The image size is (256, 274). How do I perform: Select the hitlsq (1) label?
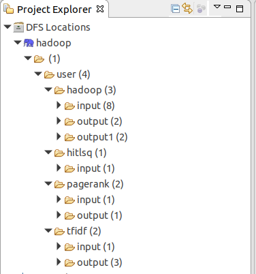coord(86,153)
